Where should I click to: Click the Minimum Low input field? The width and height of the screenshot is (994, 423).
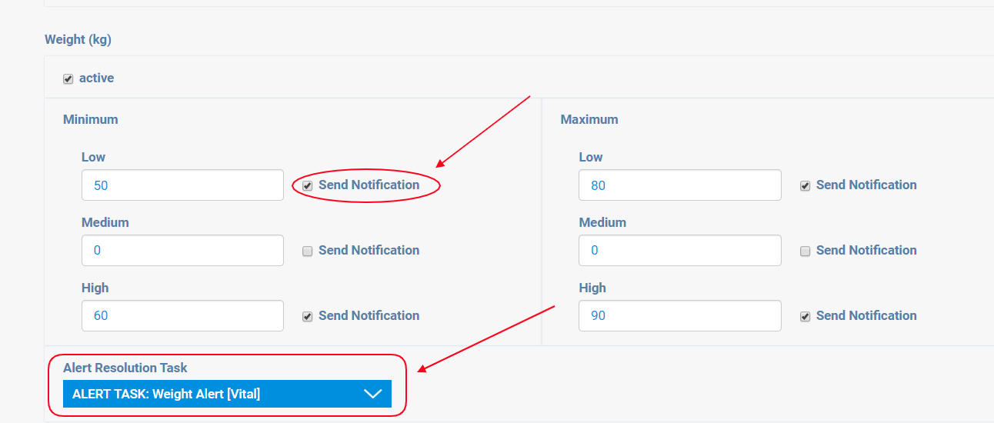pyautogui.click(x=182, y=185)
